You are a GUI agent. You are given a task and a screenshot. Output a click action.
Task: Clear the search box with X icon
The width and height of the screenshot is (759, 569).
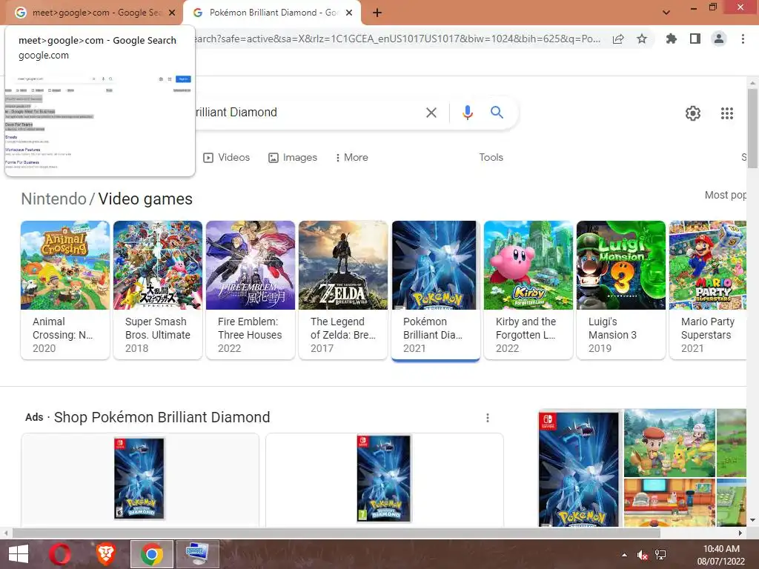pos(431,113)
